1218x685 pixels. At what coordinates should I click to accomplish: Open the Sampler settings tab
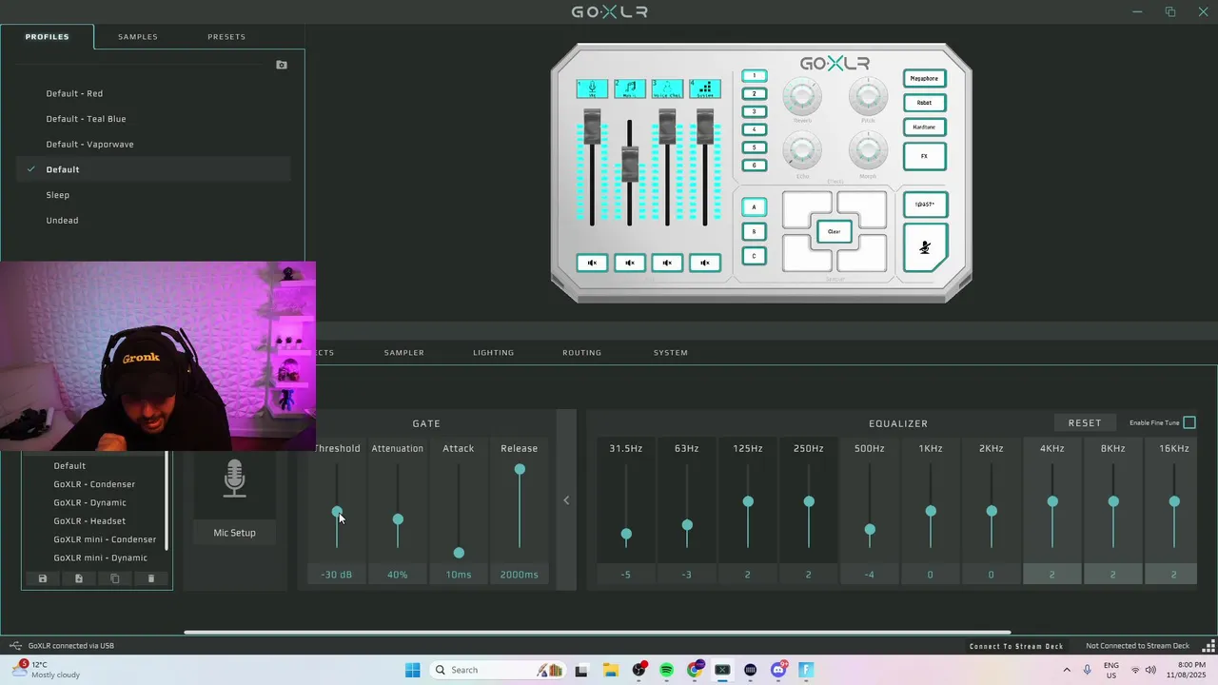click(x=403, y=352)
